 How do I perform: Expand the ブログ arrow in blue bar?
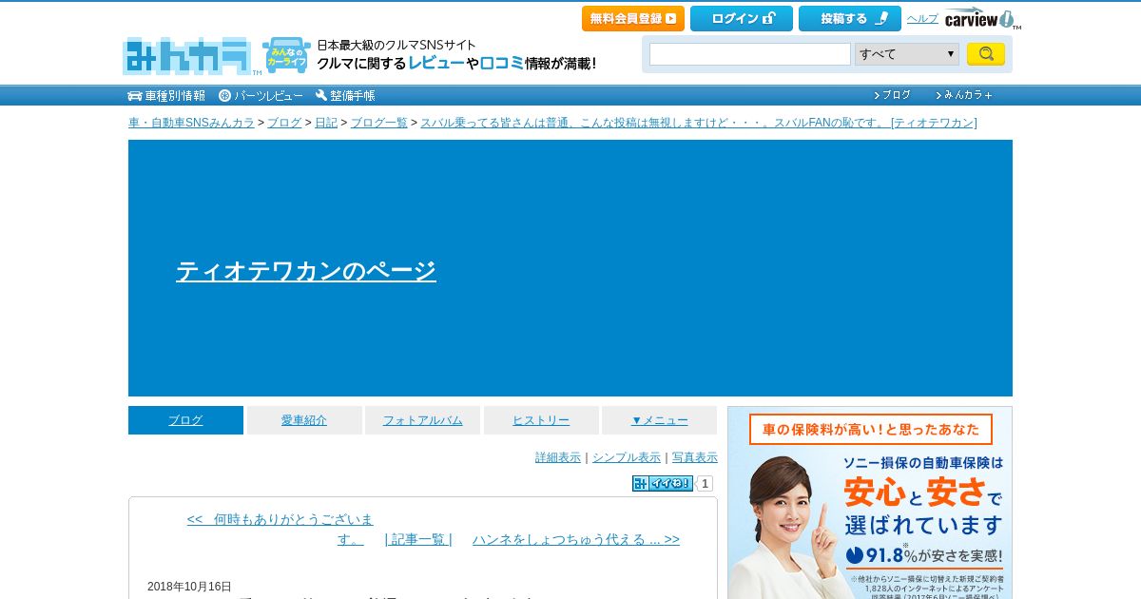893,95
